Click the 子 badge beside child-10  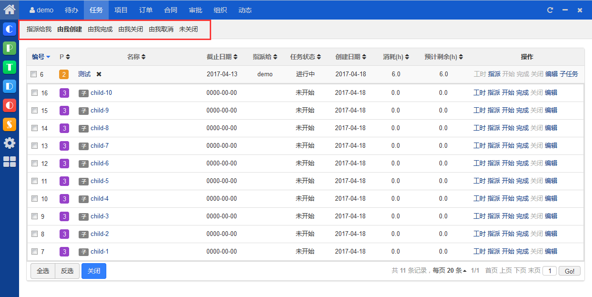pyautogui.click(x=83, y=93)
